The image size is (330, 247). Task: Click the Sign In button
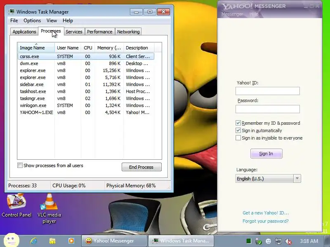pos(266,154)
